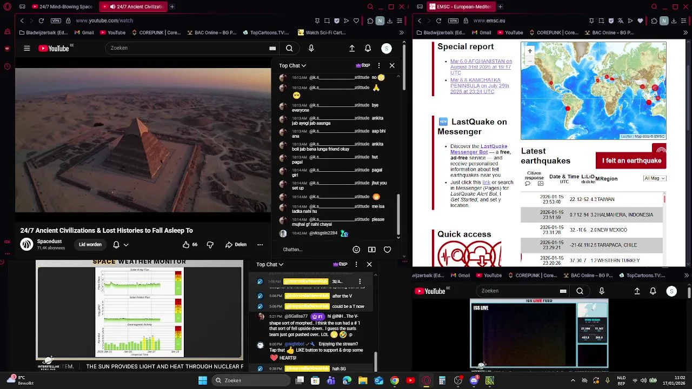Focus the Chatten message input field
This screenshot has height=389, width=692.
pyautogui.click(x=314, y=250)
